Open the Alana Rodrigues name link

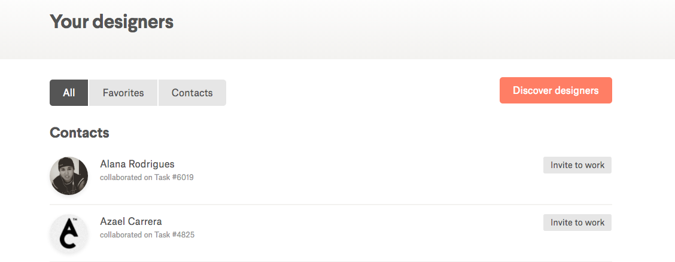point(137,164)
